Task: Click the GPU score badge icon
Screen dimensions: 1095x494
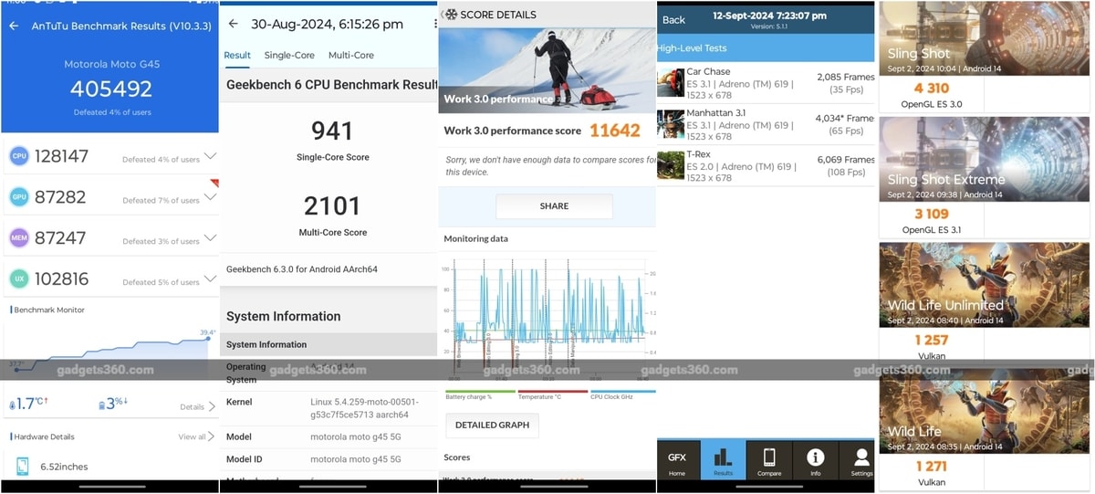Action: point(18,197)
